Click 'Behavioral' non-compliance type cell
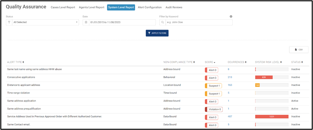 pyautogui.click(x=169, y=77)
